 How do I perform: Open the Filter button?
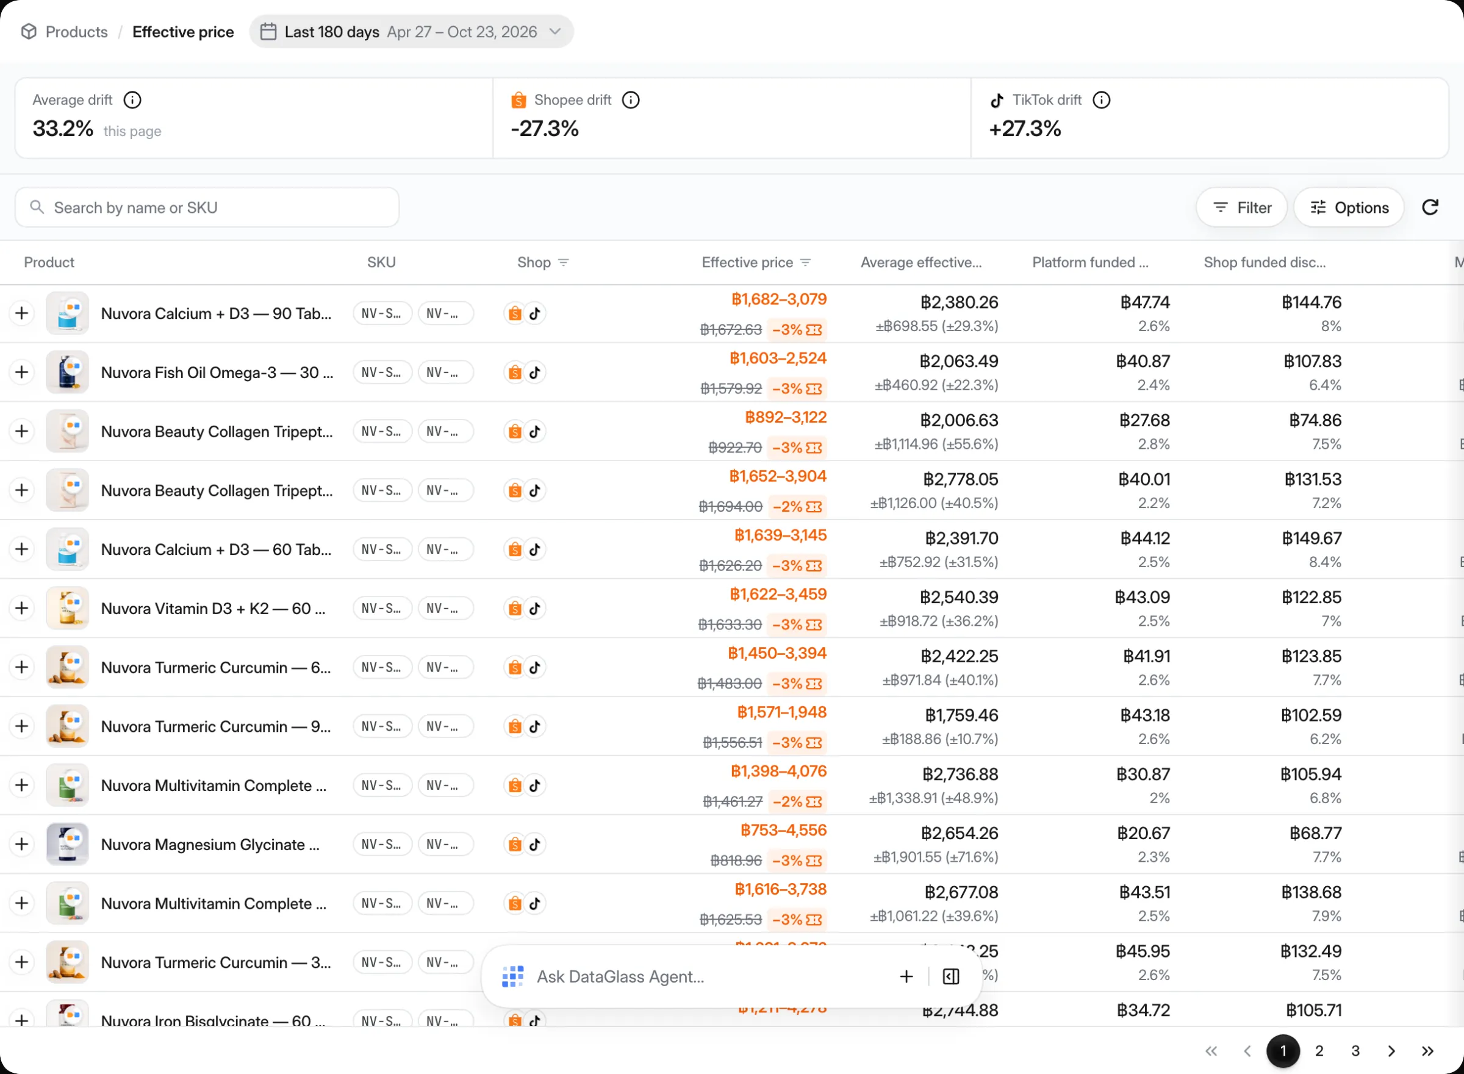pyautogui.click(x=1242, y=207)
